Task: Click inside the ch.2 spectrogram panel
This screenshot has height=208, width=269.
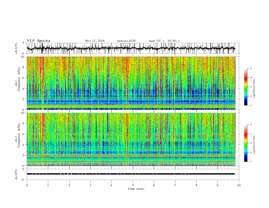Action: (131, 139)
